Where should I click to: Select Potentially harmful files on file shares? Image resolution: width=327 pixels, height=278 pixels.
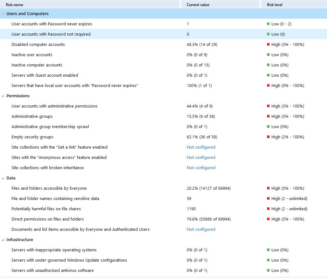(164, 209)
